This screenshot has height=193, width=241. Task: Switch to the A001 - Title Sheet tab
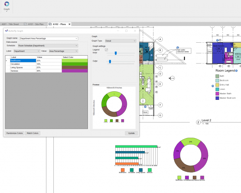click(x=10, y=24)
